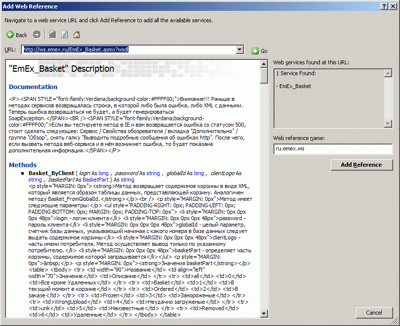400x326 pixels.
Task: Close the Add Web Reference dialog
Action: coord(393,6)
